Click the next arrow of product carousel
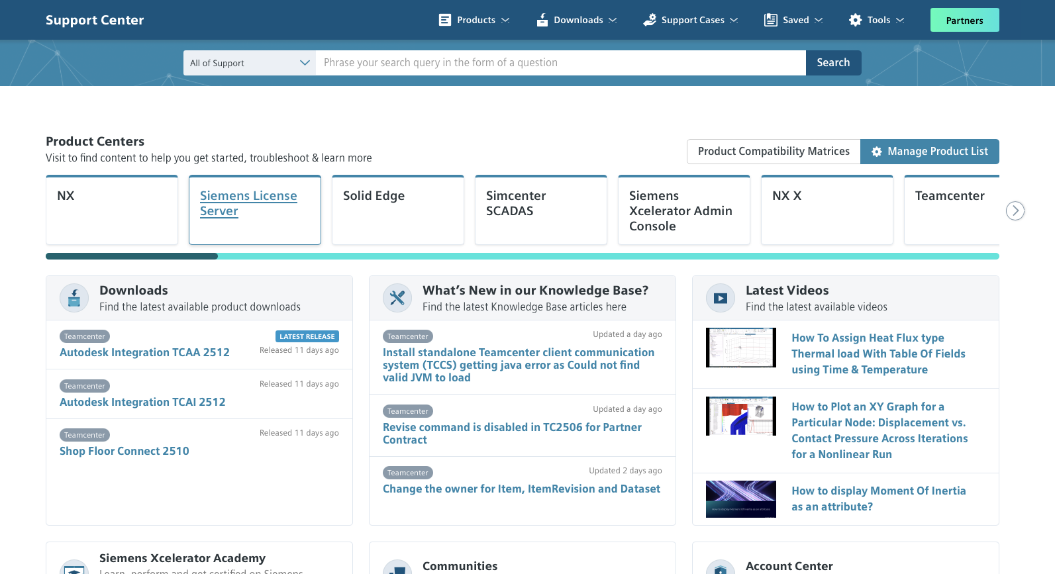The width and height of the screenshot is (1055, 574). click(1015, 211)
